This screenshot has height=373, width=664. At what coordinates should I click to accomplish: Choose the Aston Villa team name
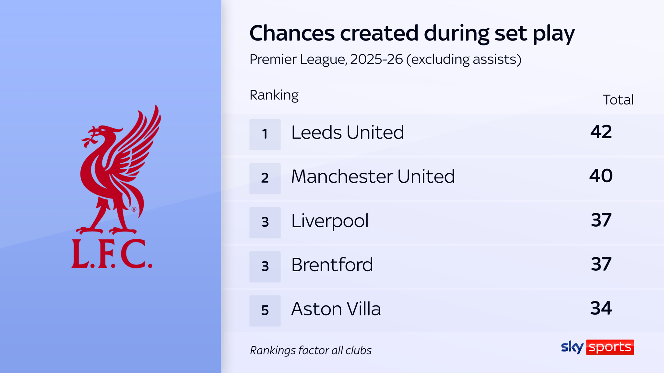pos(336,309)
